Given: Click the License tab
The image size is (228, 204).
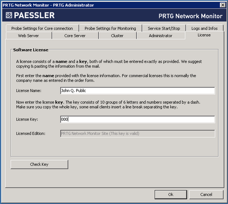Looking at the screenshot, I should 204,35.
